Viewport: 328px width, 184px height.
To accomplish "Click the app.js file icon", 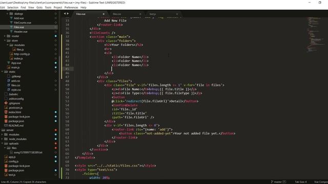I will [6, 157].
